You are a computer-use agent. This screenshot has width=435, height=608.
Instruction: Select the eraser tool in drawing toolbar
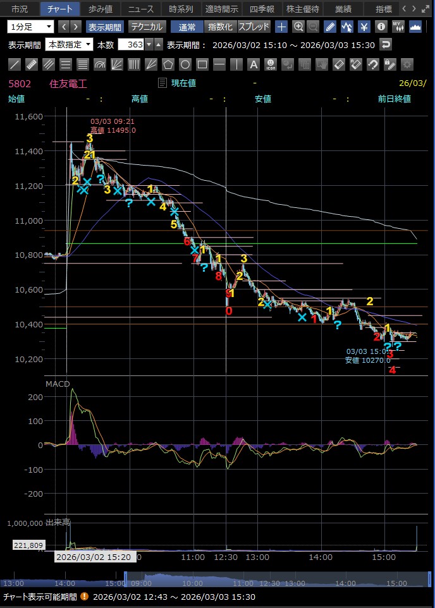(338, 64)
